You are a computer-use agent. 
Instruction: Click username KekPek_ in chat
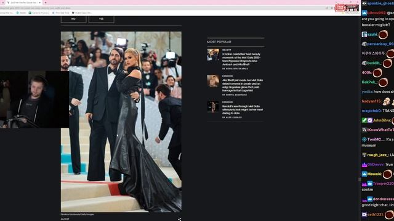[369, 82]
